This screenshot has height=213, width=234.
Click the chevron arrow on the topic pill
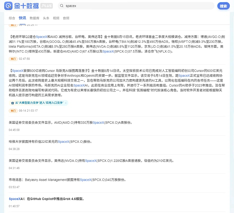click(66, 103)
